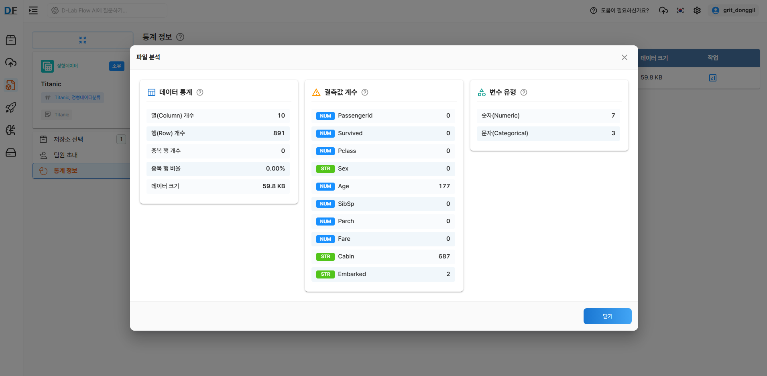Click the statistics chart icon under 작업
Image resolution: width=767 pixels, height=376 pixels.
pos(713,78)
